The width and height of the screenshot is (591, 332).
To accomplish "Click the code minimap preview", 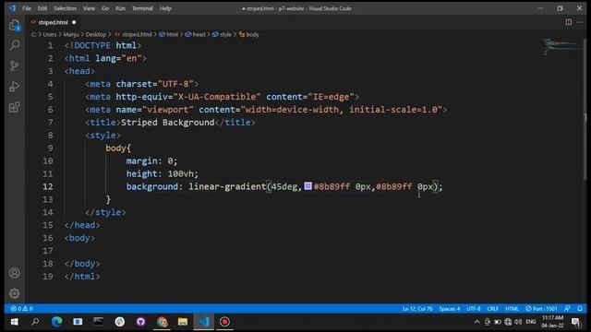I will [561, 46].
